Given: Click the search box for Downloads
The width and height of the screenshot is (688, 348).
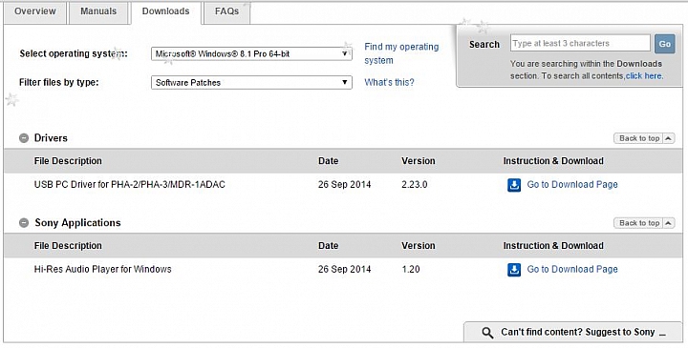Looking at the screenshot, I should [x=580, y=43].
